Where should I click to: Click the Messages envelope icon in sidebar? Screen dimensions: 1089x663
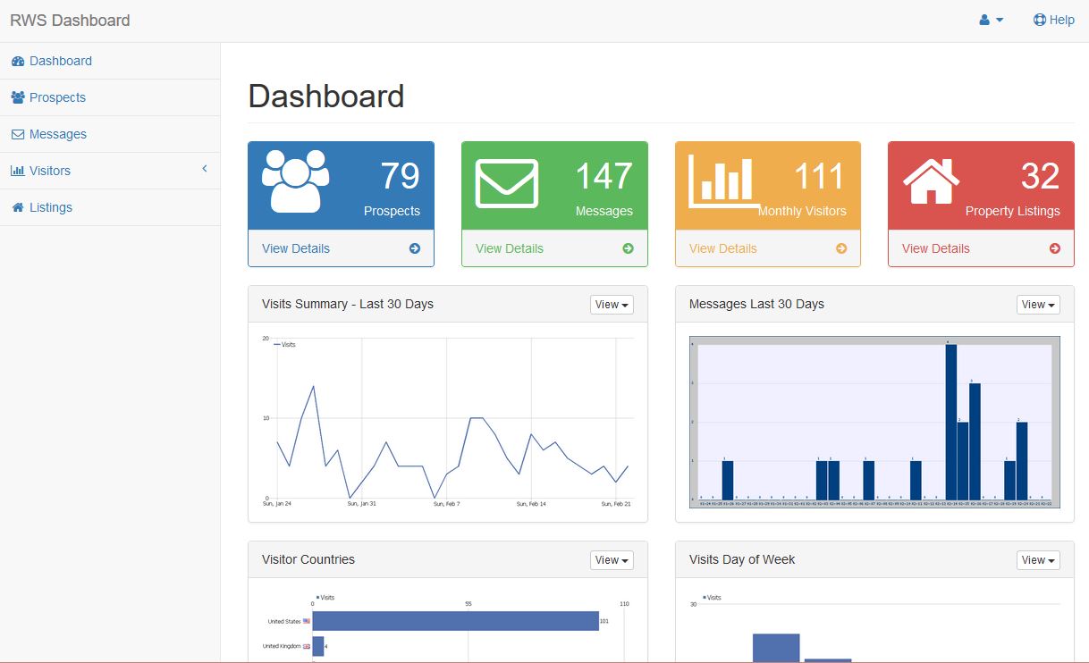pyautogui.click(x=18, y=134)
